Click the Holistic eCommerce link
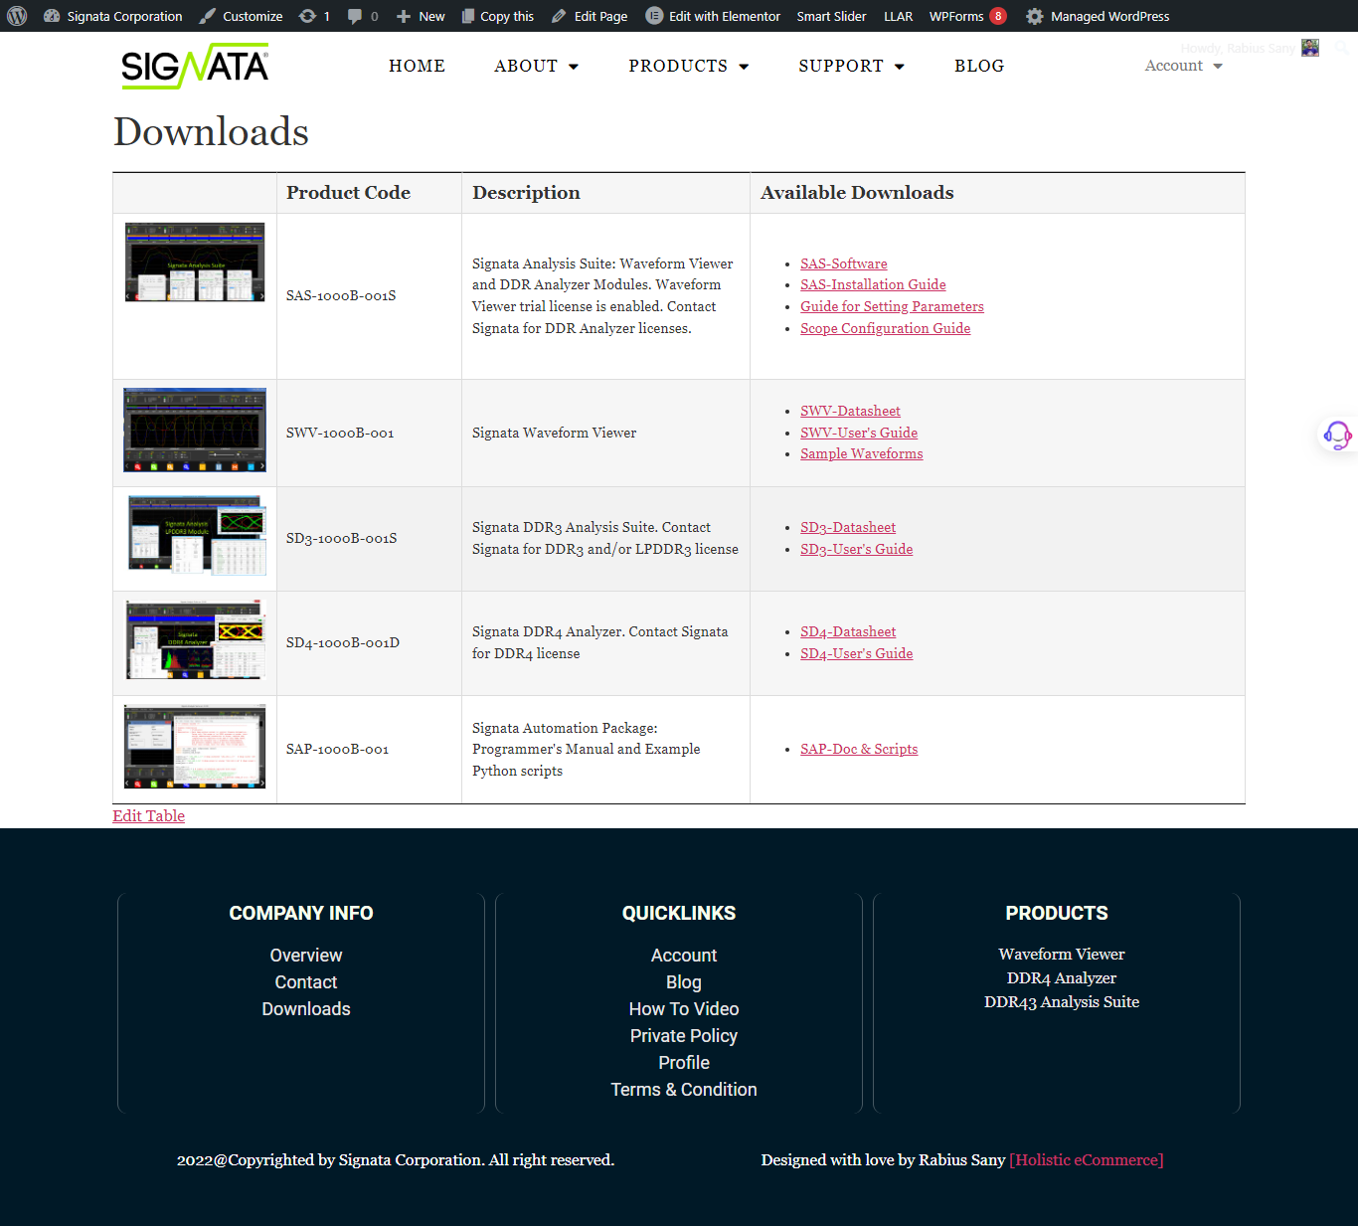1358x1226 pixels. click(x=1087, y=1160)
